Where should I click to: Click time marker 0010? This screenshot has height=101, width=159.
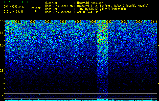click(154, 22)
